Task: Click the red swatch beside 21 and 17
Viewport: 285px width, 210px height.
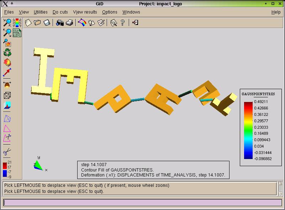Action: [x=5, y=166]
